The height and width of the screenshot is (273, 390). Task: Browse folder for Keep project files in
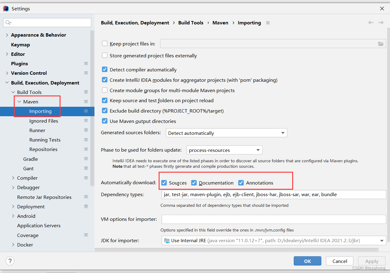pos(381,44)
